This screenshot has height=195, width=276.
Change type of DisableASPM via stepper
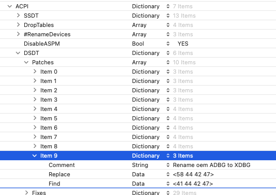pos(168,44)
